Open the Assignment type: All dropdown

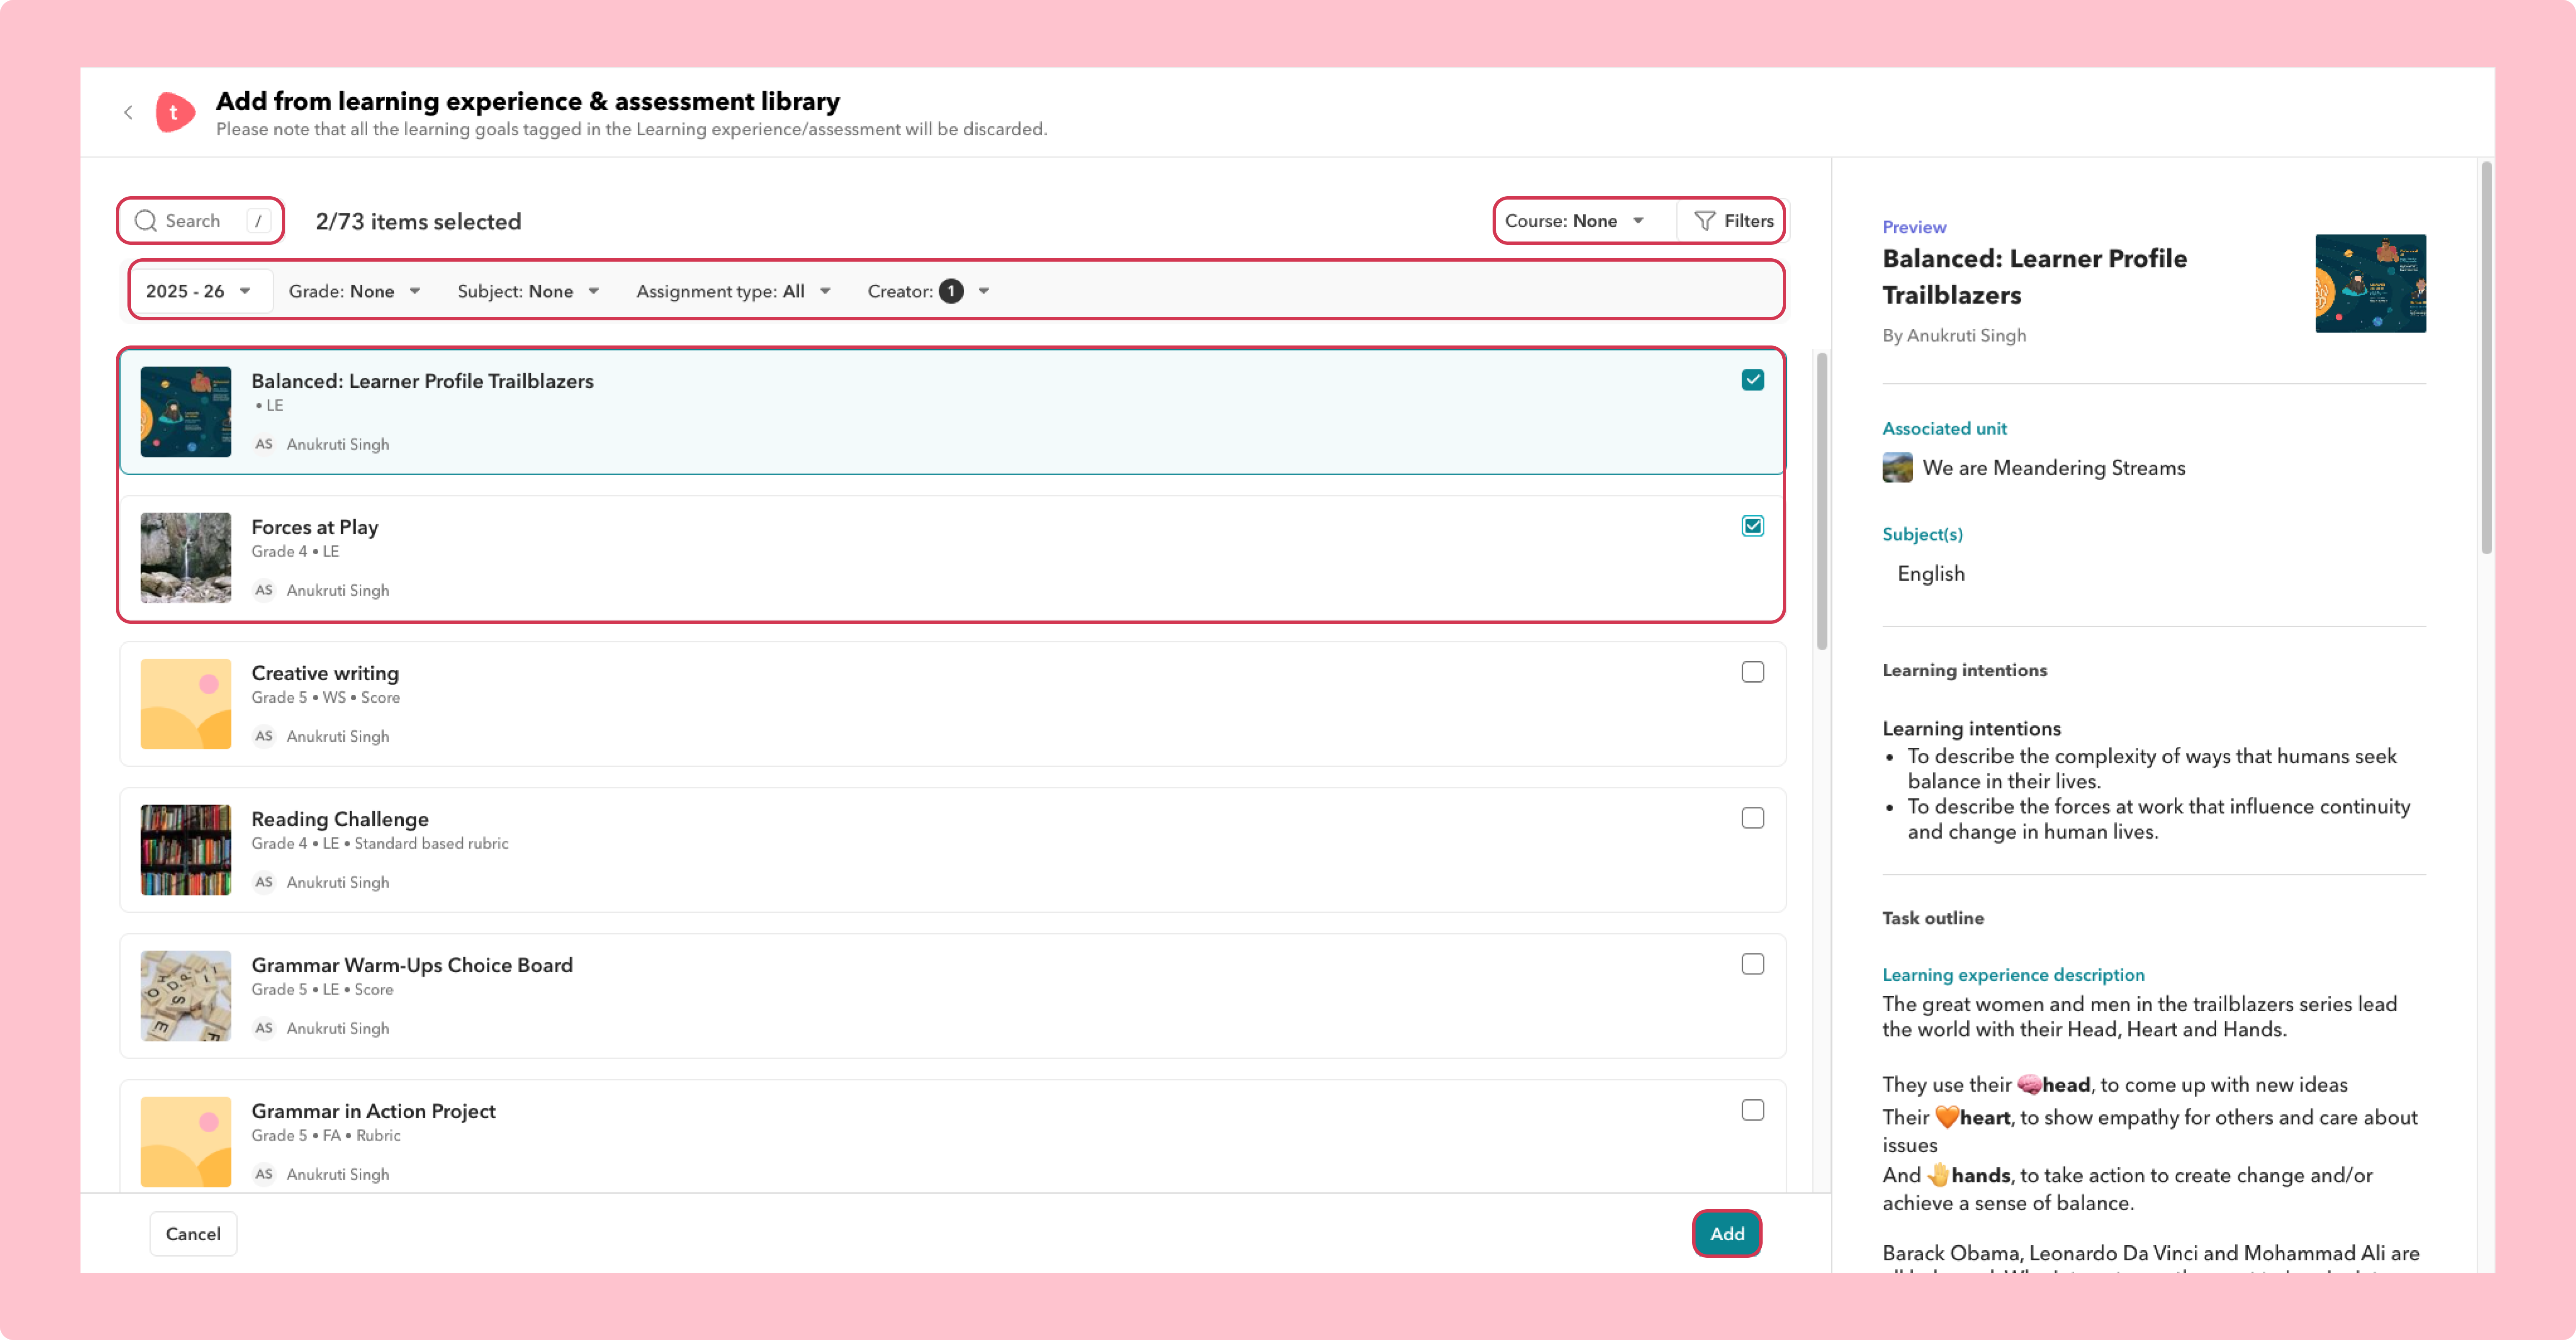pyautogui.click(x=734, y=291)
